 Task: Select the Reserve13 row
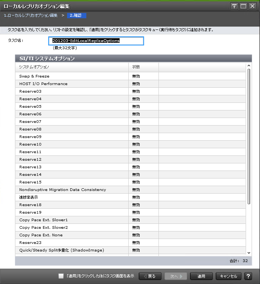[x=131, y=167]
